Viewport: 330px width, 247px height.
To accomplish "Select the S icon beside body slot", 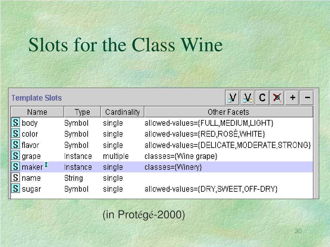I will pos(15,123).
